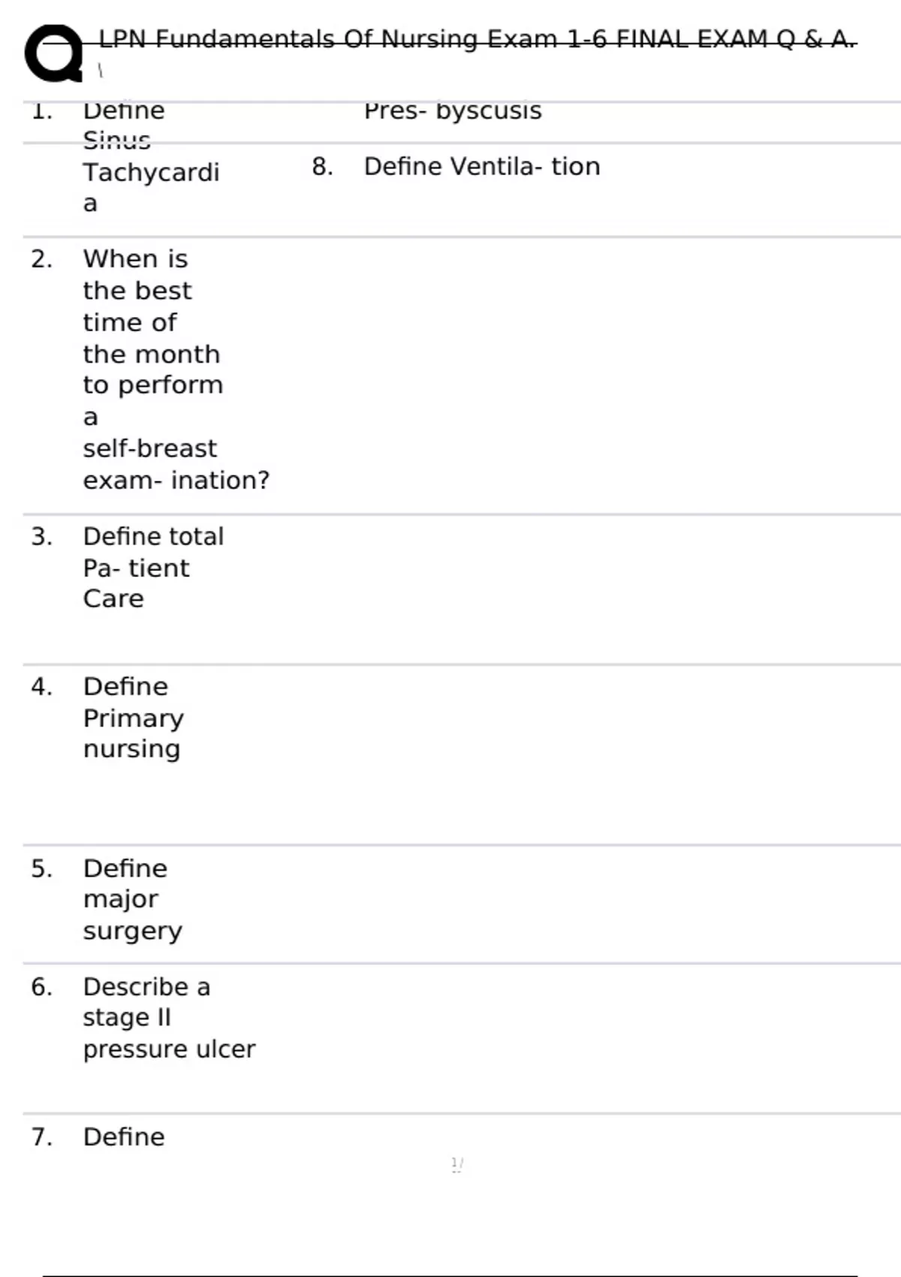This screenshot has width=901, height=1277.
Task: Click the word Tachycardi in first row
Action: point(151,172)
